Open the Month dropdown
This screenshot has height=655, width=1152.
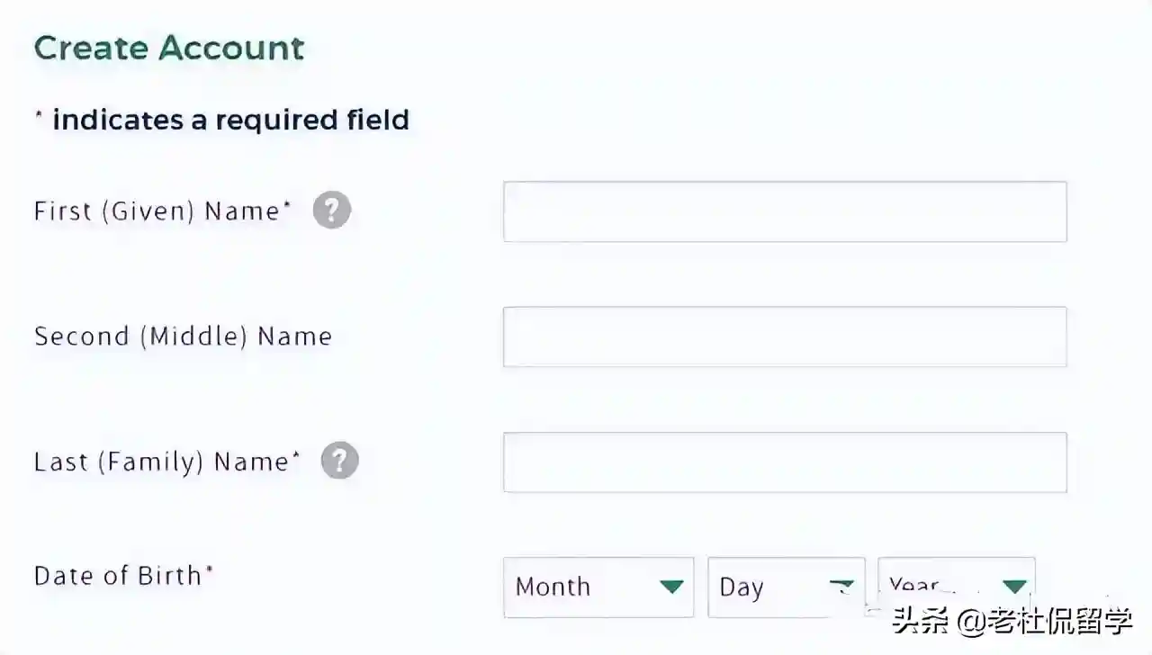[598, 587]
